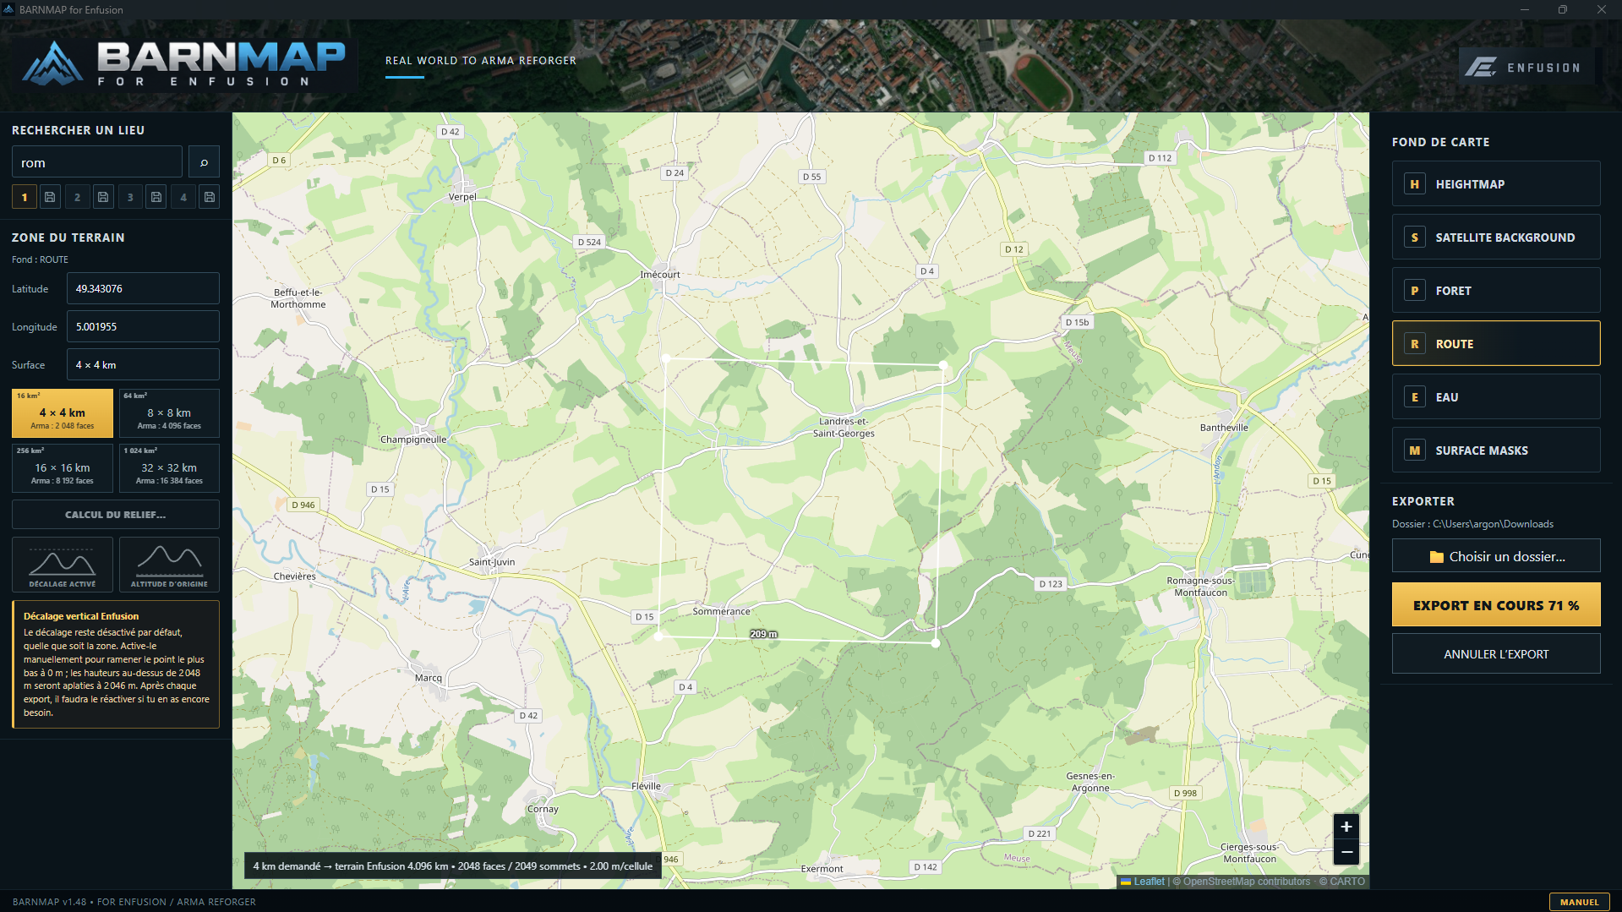
Task: Save current zone to slot 2
Action: tap(103, 197)
